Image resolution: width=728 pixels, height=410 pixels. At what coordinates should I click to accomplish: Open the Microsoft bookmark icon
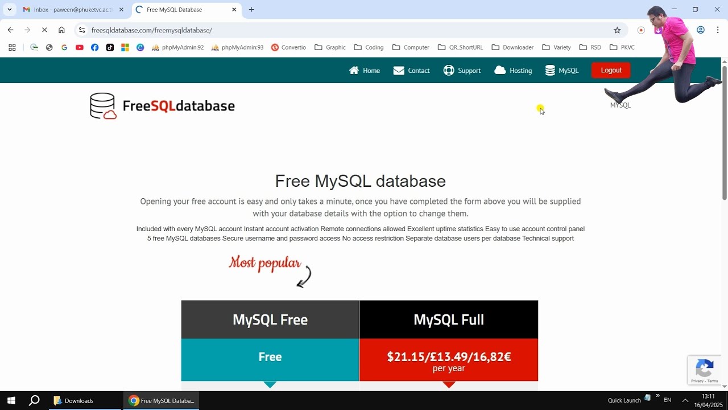(x=125, y=47)
